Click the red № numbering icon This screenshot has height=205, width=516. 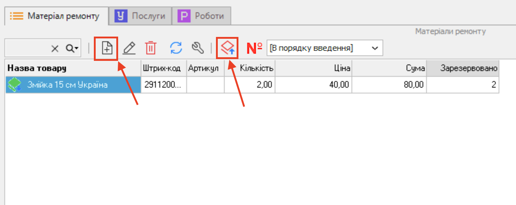point(254,48)
